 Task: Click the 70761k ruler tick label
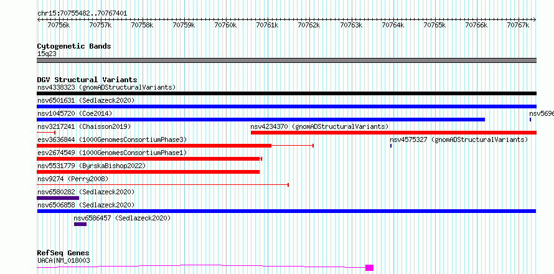point(267,25)
